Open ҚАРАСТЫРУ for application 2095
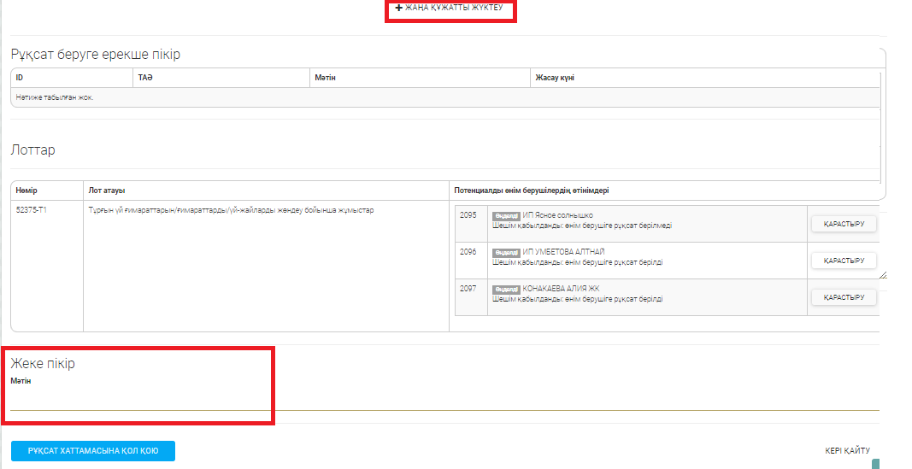 coord(844,224)
